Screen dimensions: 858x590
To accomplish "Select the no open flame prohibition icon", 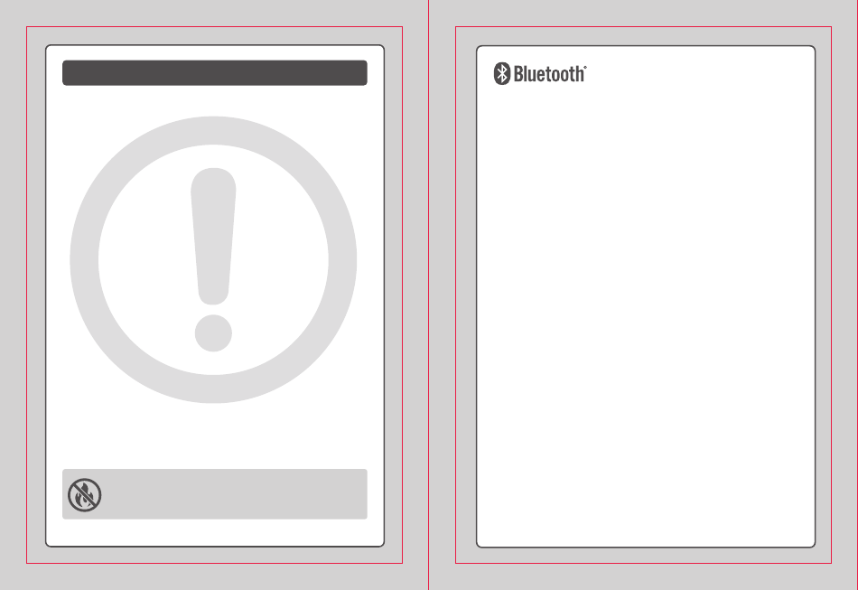I will point(84,495).
